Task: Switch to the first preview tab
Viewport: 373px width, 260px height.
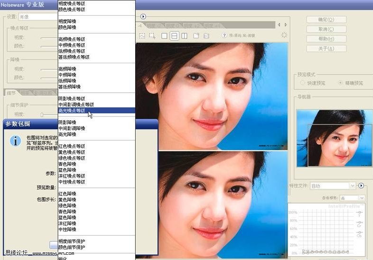Action: pyautogui.click(x=140, y=25)
